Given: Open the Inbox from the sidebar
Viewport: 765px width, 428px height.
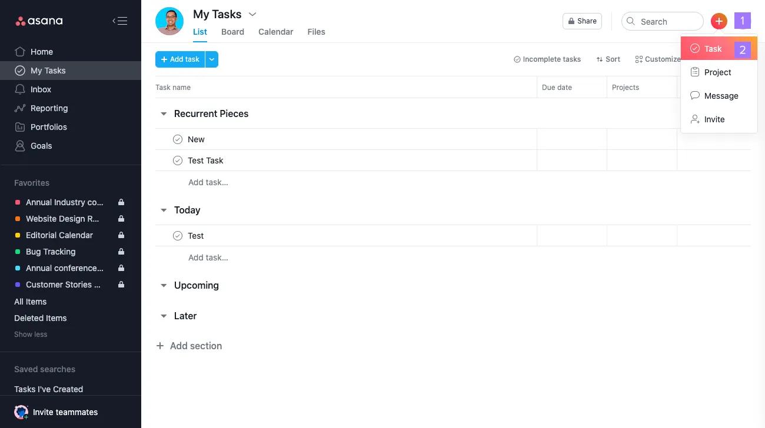Looking at the screenshot, I should pos(41,89).
